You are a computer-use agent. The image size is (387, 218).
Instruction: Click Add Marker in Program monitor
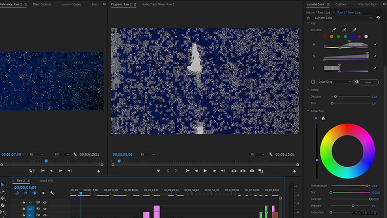coord(158,171)
